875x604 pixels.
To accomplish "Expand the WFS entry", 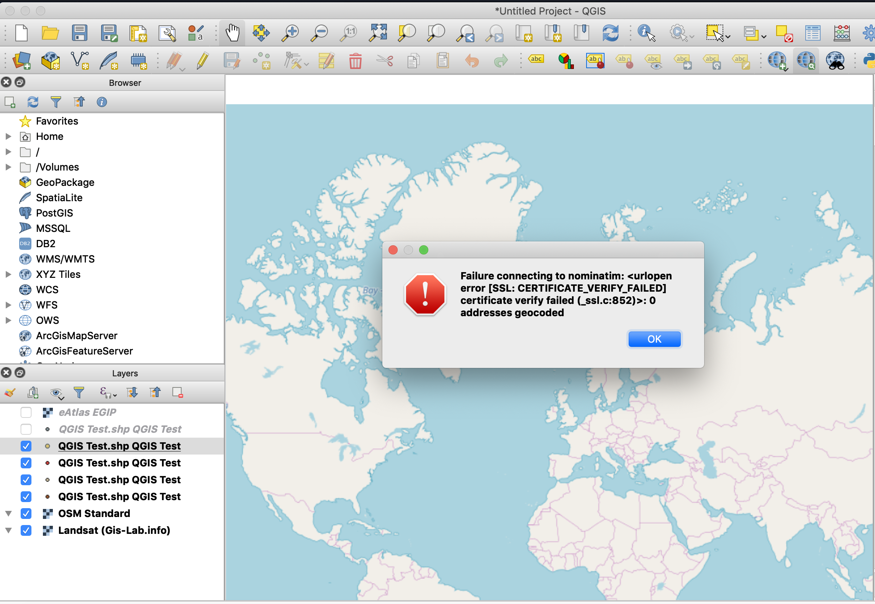I will pos(8,305).
